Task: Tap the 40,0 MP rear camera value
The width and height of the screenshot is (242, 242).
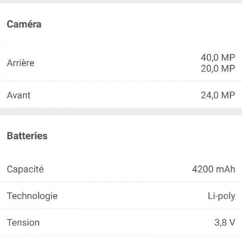Action: click(x=218, y=58)
